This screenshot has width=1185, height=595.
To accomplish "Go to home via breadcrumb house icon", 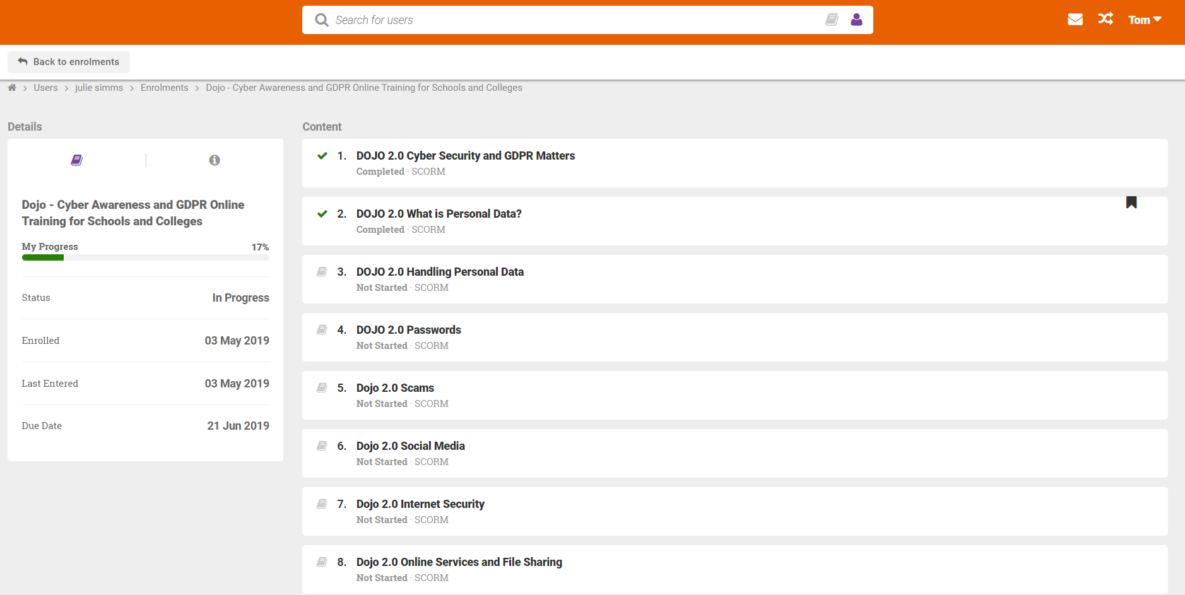I will coord(12,88).
